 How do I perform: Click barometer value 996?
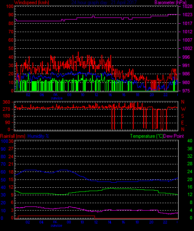[x=186, y=57]
